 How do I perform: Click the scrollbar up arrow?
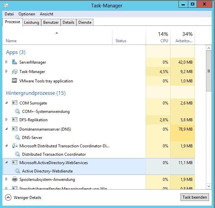(x=209, y=48)
